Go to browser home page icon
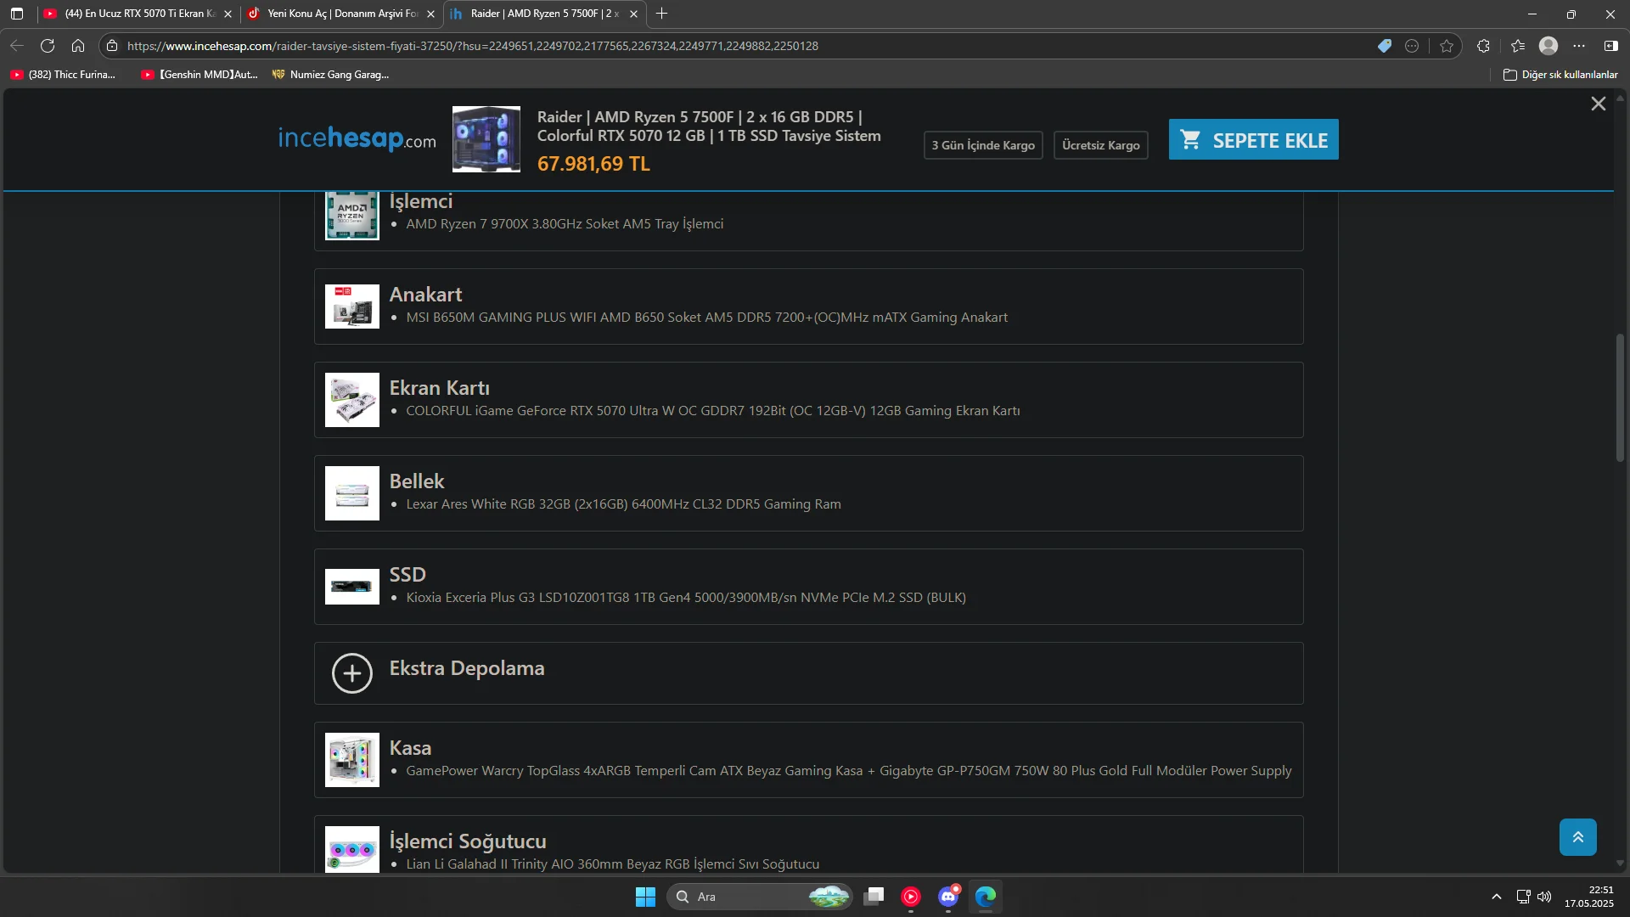The image size is (1630, 917). click(x=78, y=46)
